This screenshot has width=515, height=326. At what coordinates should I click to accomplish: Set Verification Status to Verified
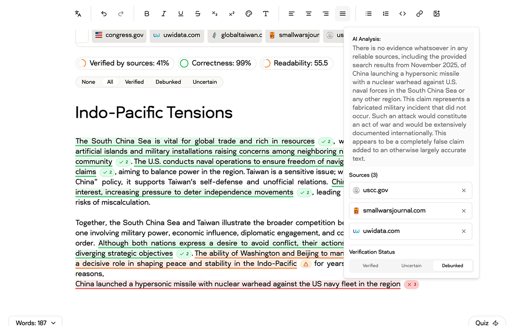(x=370, y=266)
